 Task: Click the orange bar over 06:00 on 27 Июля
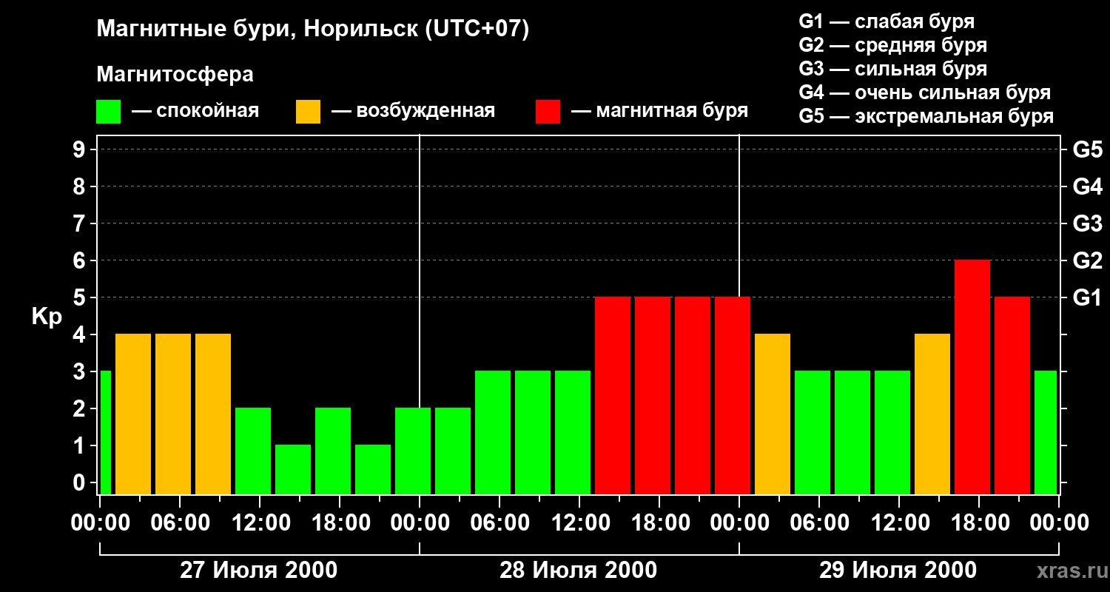pos(173,414)
